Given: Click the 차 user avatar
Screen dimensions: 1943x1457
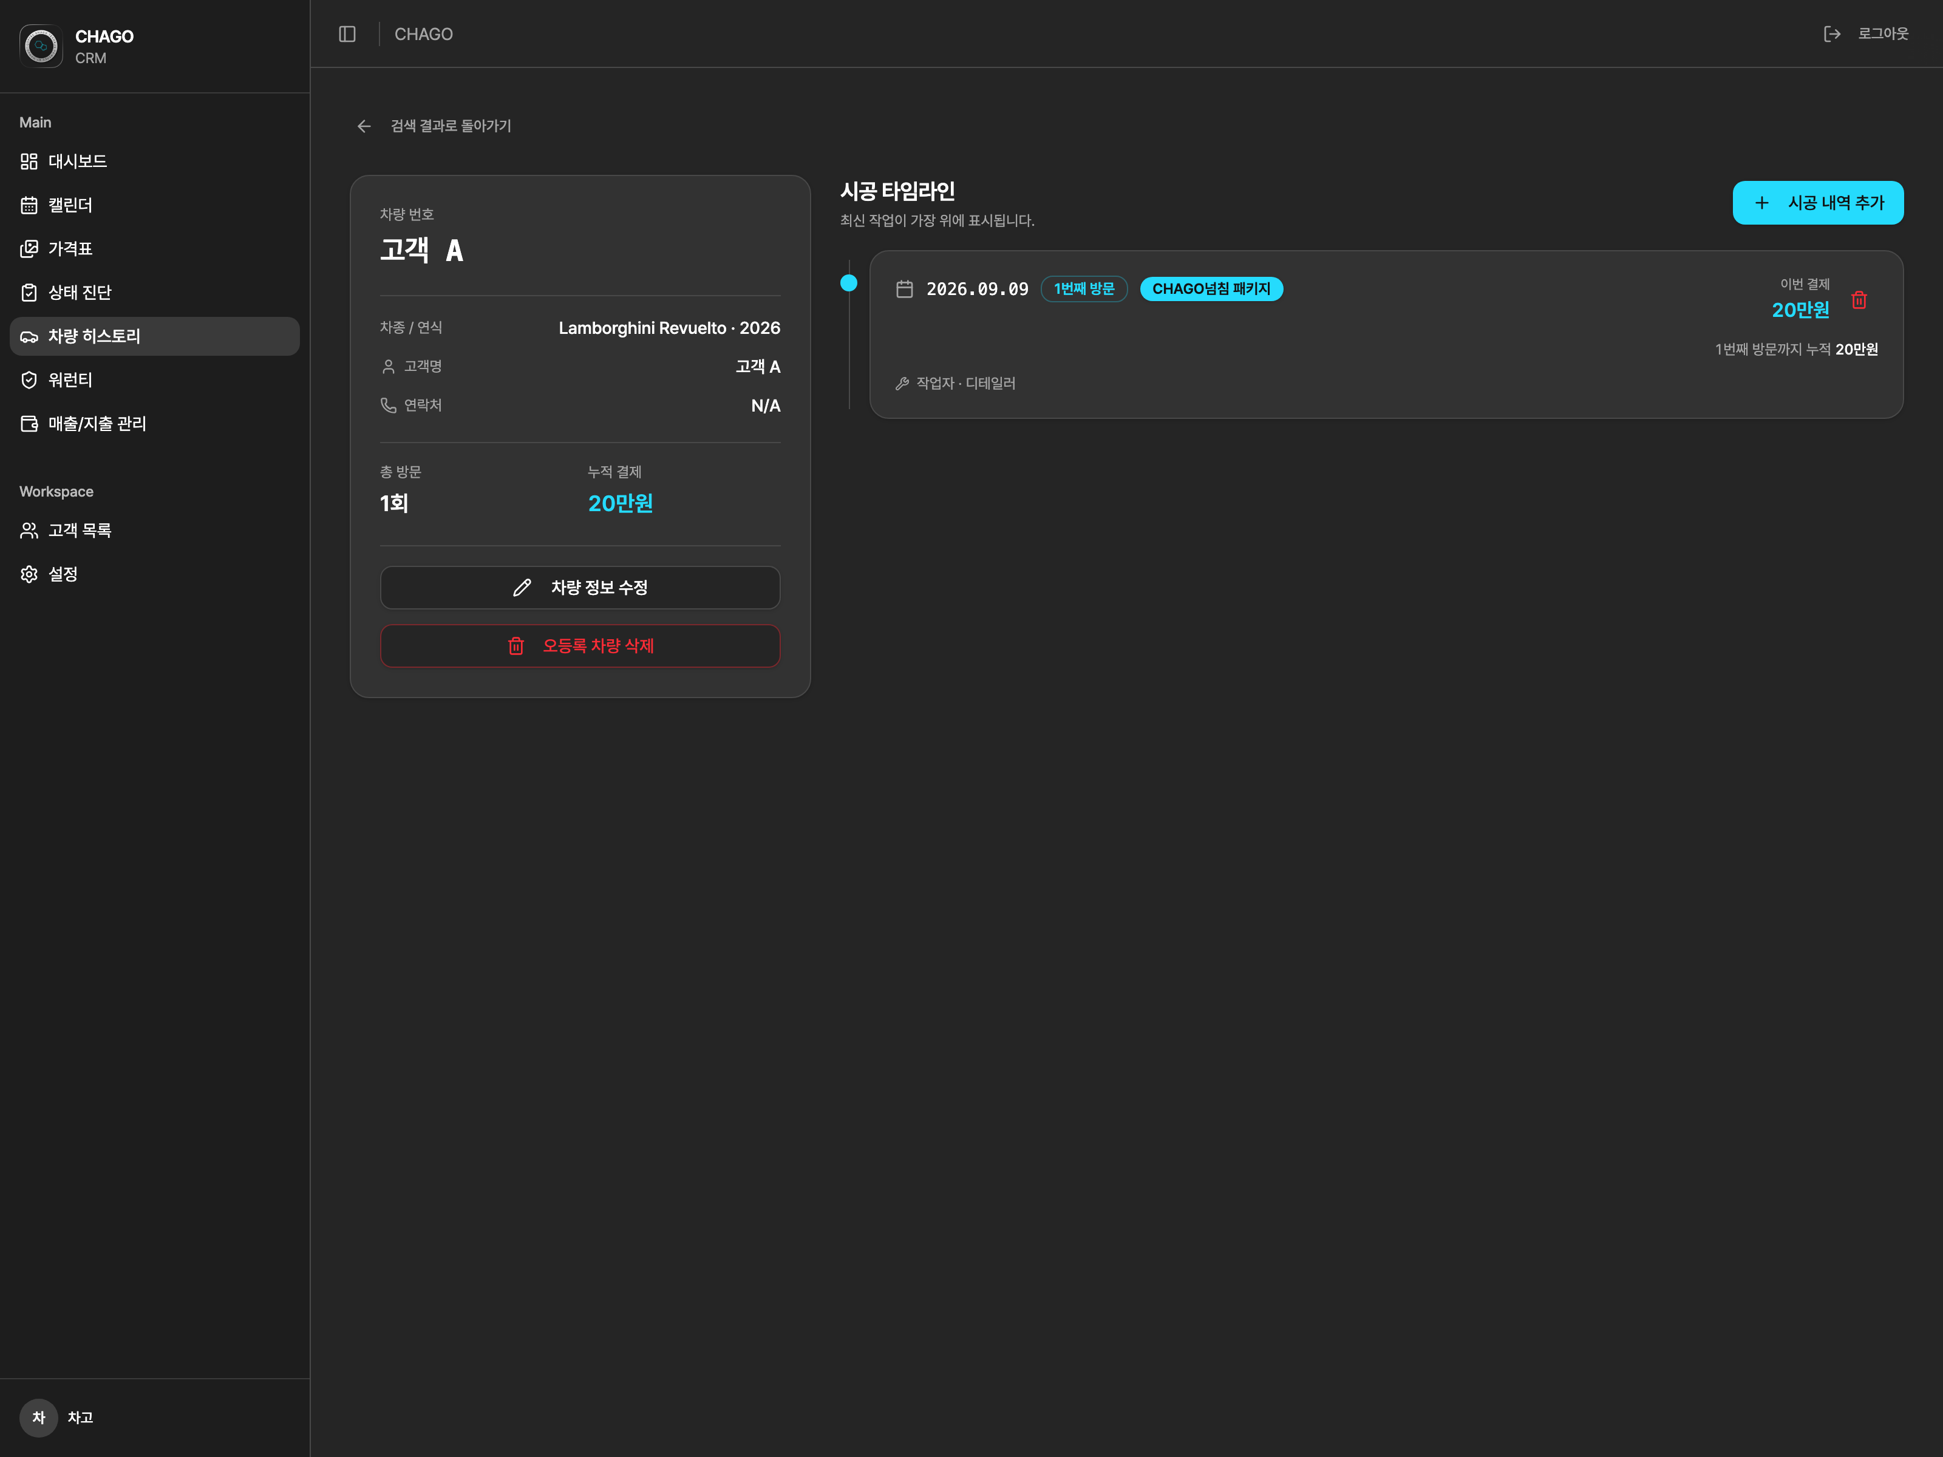Looking at the screenshot, I should coord(39,1418).
